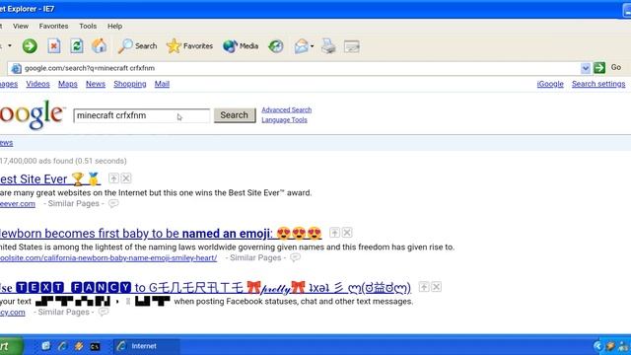The width and height of the screenshot is (631, 355).
Task: Click the green Go arrow button
Action: pos(599,68)
